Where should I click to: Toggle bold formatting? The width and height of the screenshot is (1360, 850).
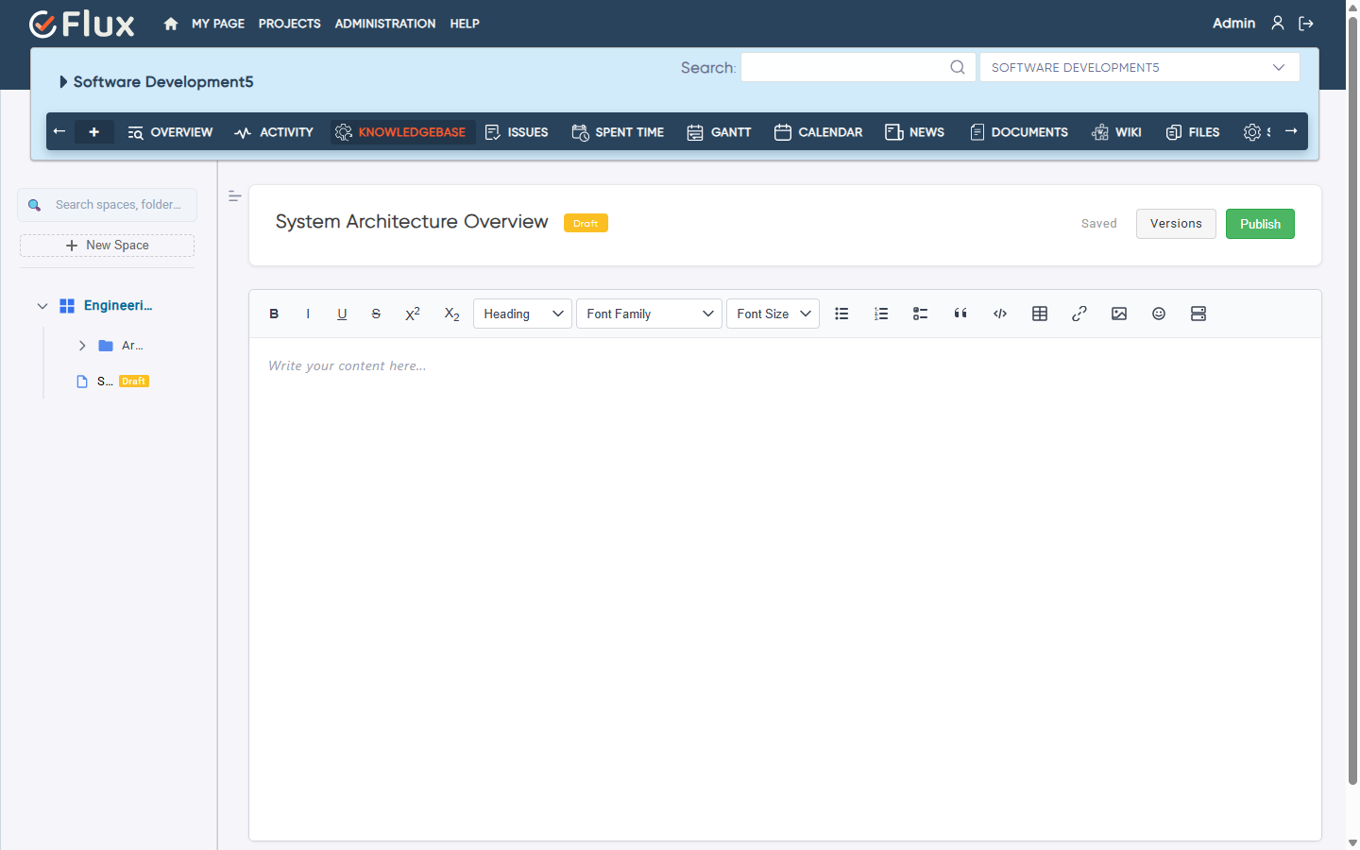tap(274, 314)
